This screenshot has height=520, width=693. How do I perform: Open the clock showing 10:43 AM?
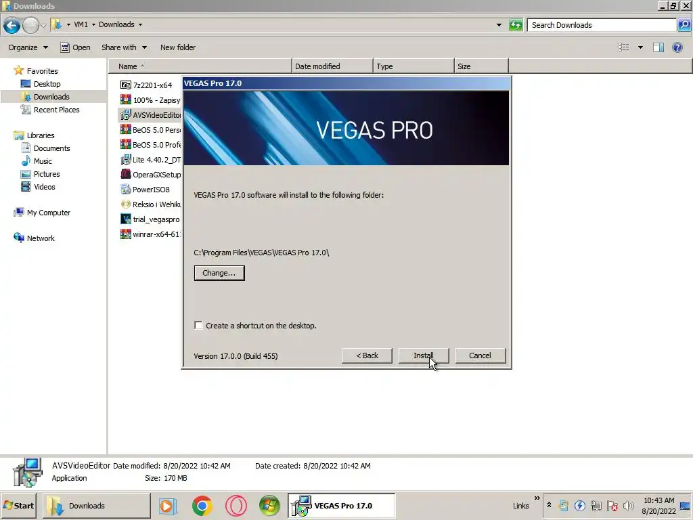coord(659,505)
